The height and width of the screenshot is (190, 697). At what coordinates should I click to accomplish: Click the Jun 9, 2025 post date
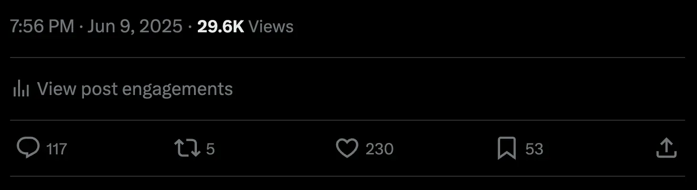click(x=135, y=27)
